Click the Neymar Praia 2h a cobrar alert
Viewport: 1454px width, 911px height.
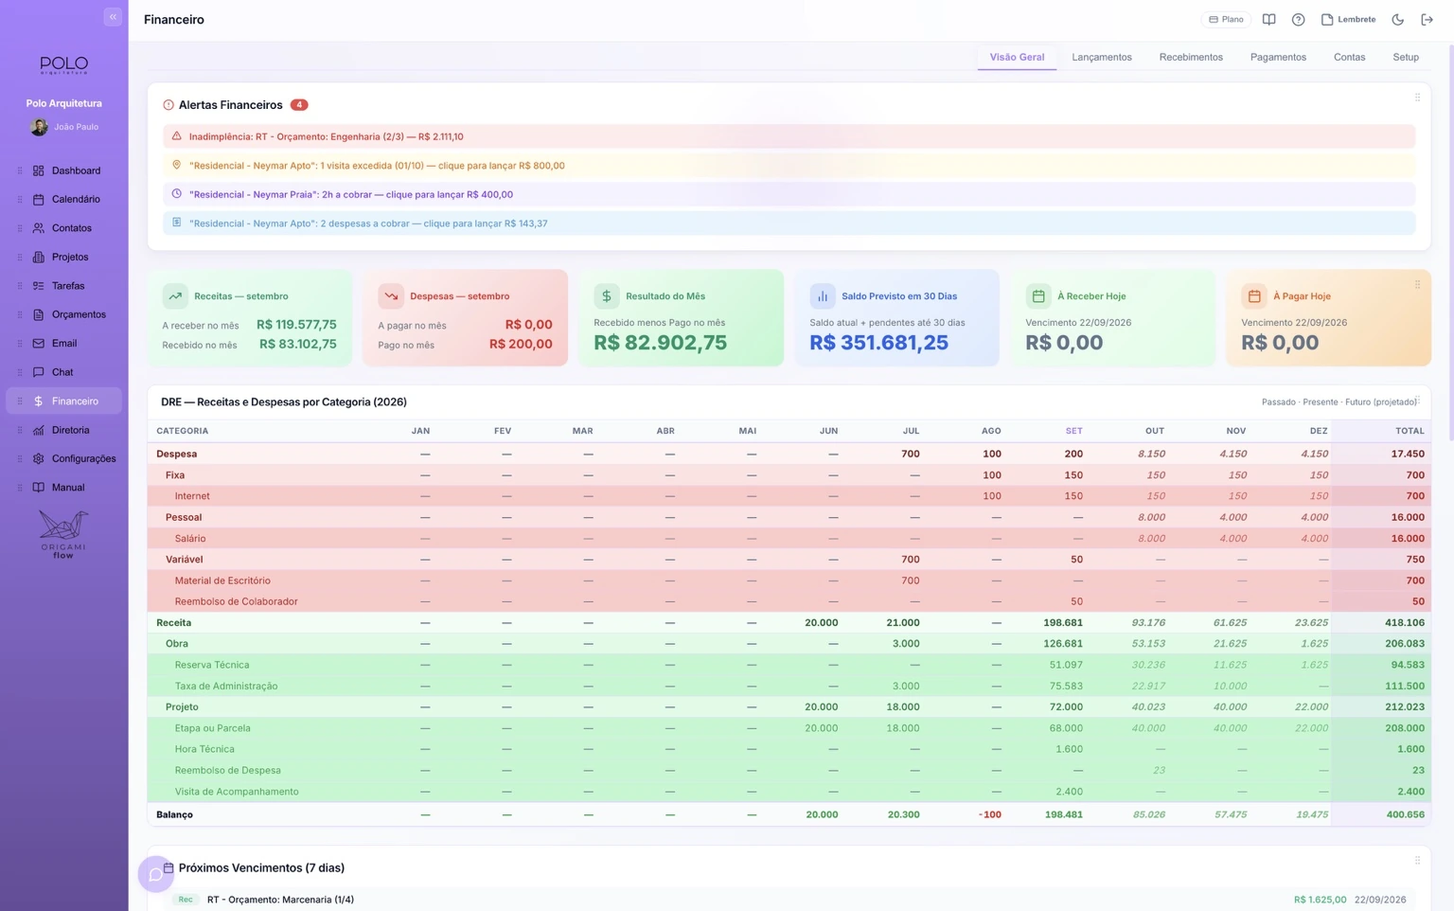789,194
